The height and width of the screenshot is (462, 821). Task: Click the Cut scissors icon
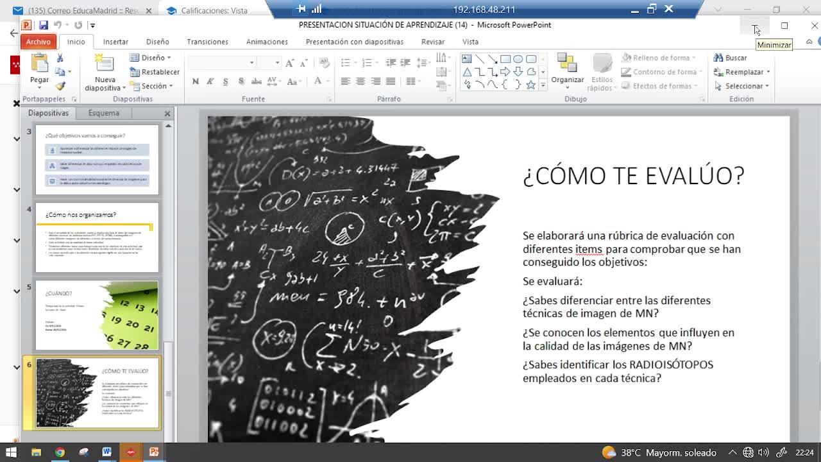point(60,58)
